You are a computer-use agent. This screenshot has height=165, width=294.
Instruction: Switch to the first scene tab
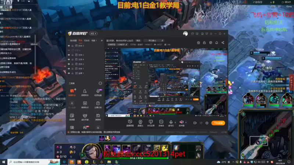[73, 41]
